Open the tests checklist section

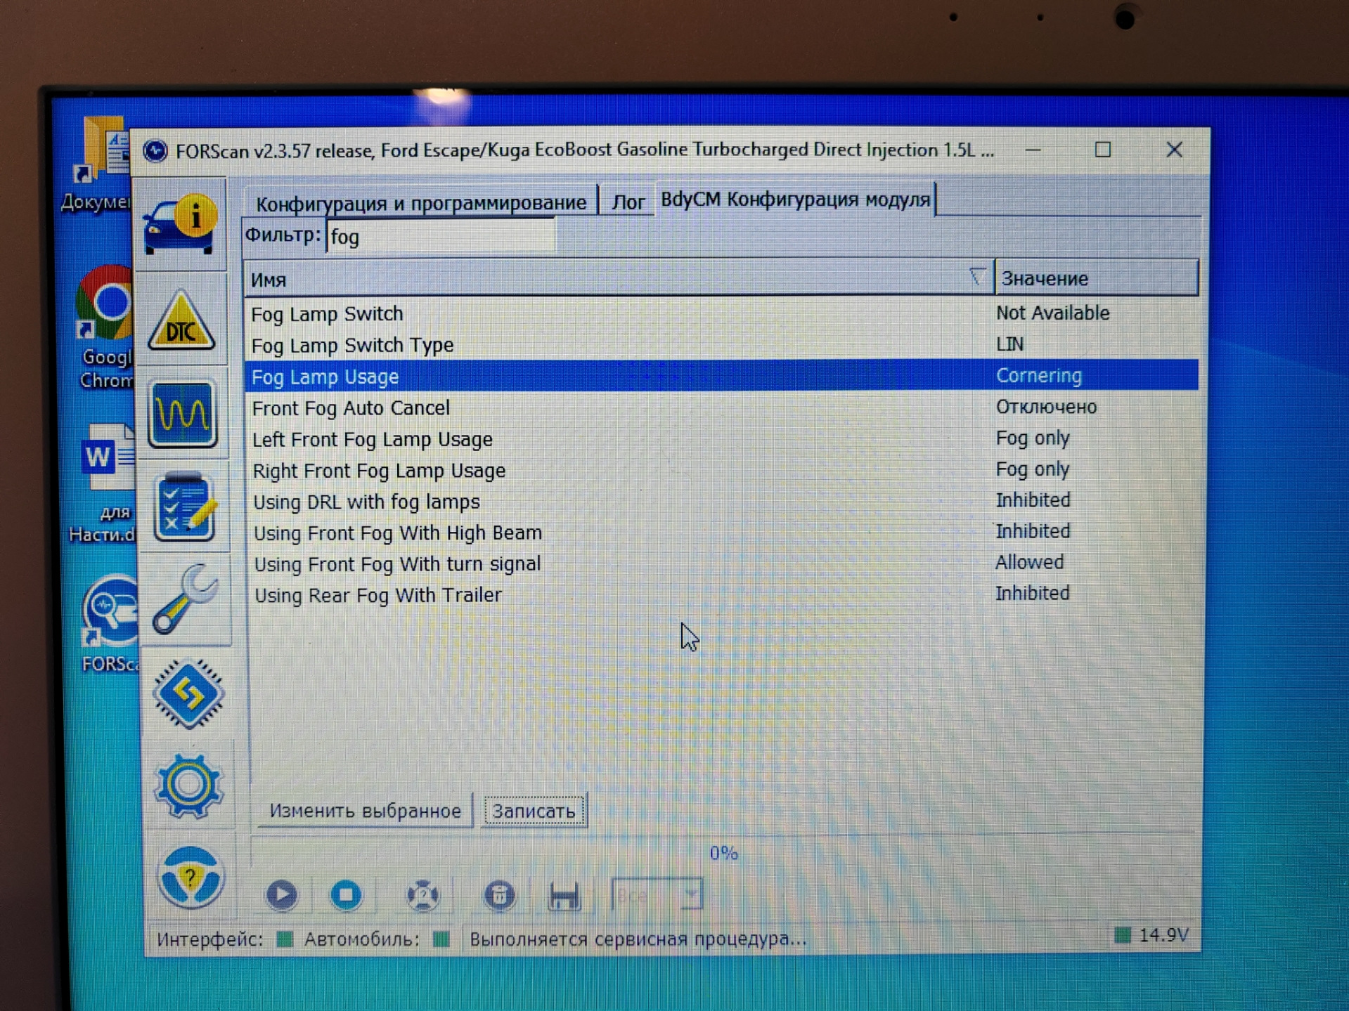point(185,507)
